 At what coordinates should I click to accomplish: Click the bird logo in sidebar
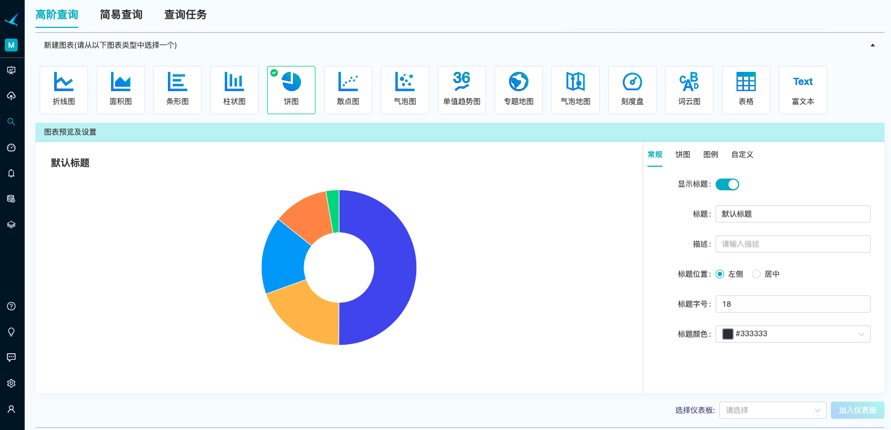pos(11,20)
